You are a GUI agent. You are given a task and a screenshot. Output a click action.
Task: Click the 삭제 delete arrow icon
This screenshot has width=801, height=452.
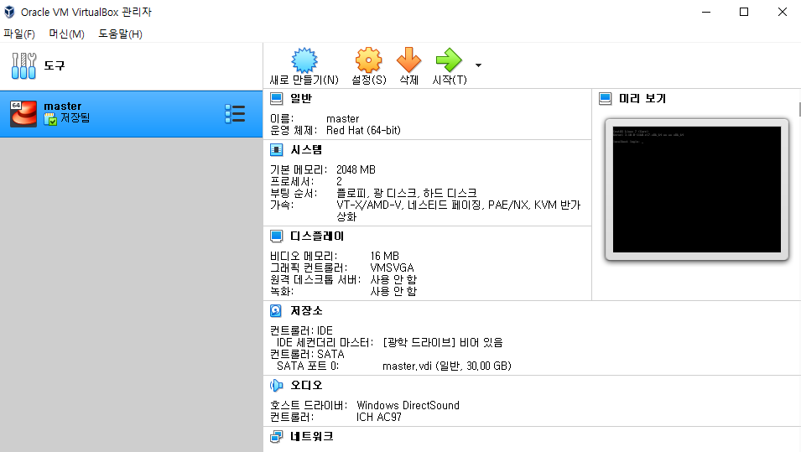click(x=408, y=60)
